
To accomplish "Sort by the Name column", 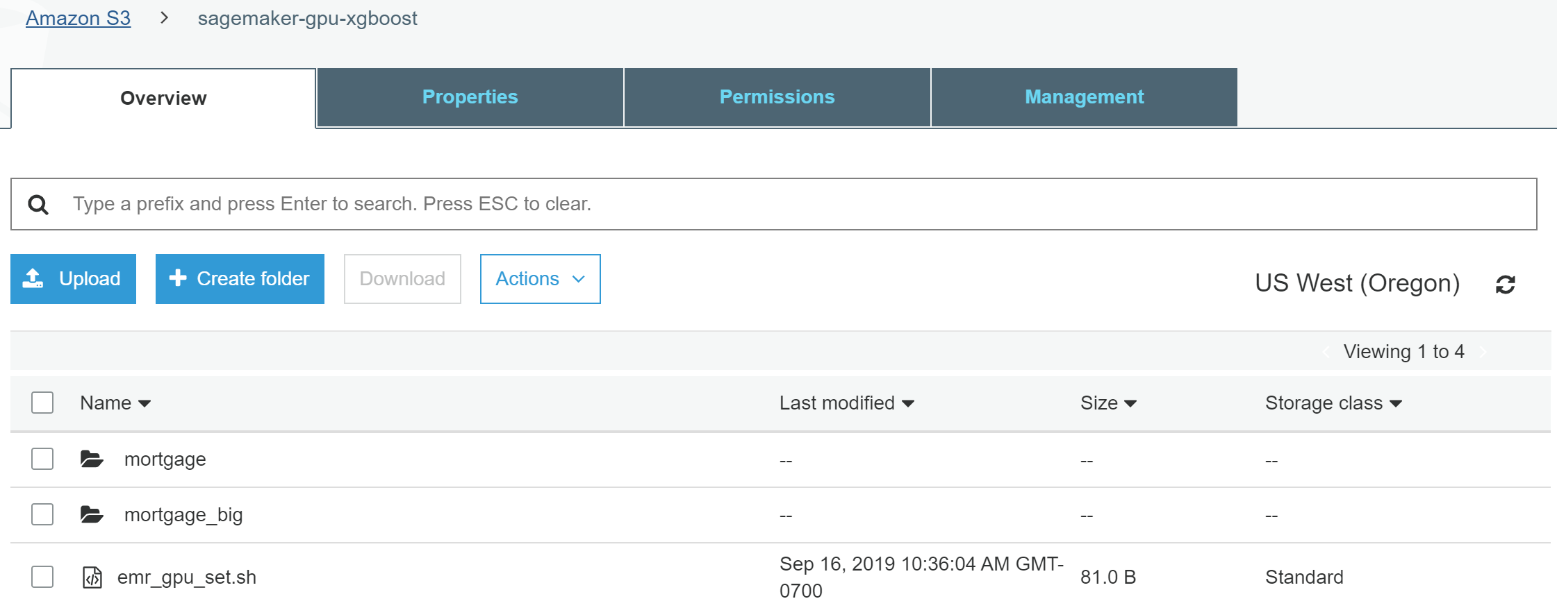I will [x=115, y=403].
